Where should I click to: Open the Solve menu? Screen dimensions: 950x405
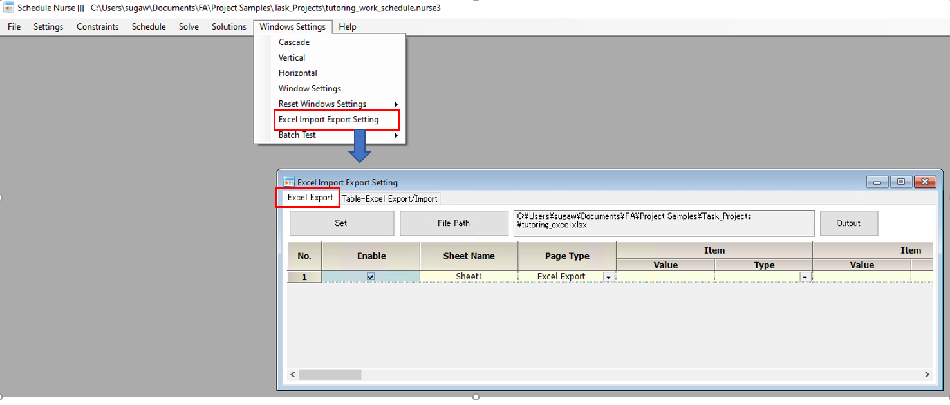[188, 26]
